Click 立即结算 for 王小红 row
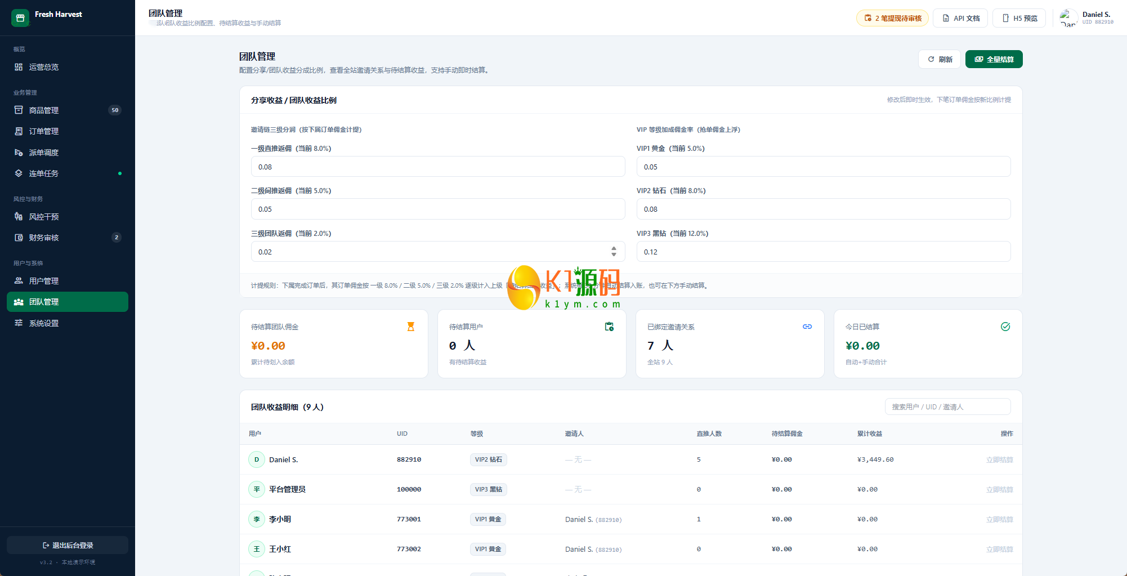This screenshot has width=1127, height=576. pyautogui.click(x=999, y=550)
